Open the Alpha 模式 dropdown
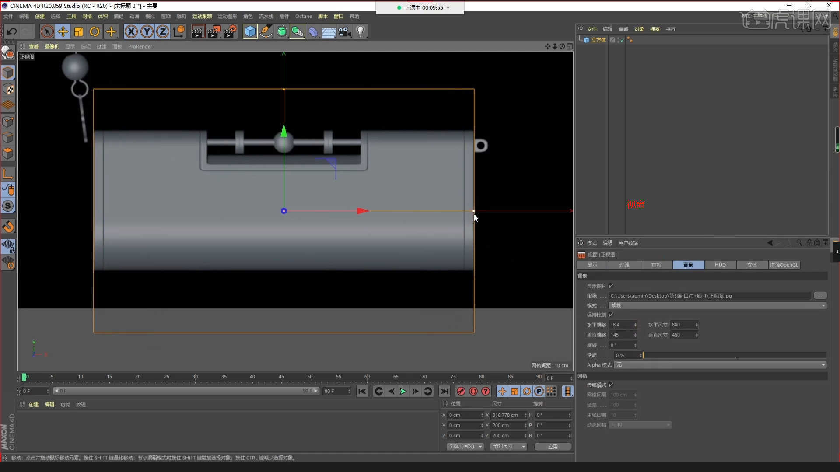Viewport: 840px width, 472px height. 720,365
